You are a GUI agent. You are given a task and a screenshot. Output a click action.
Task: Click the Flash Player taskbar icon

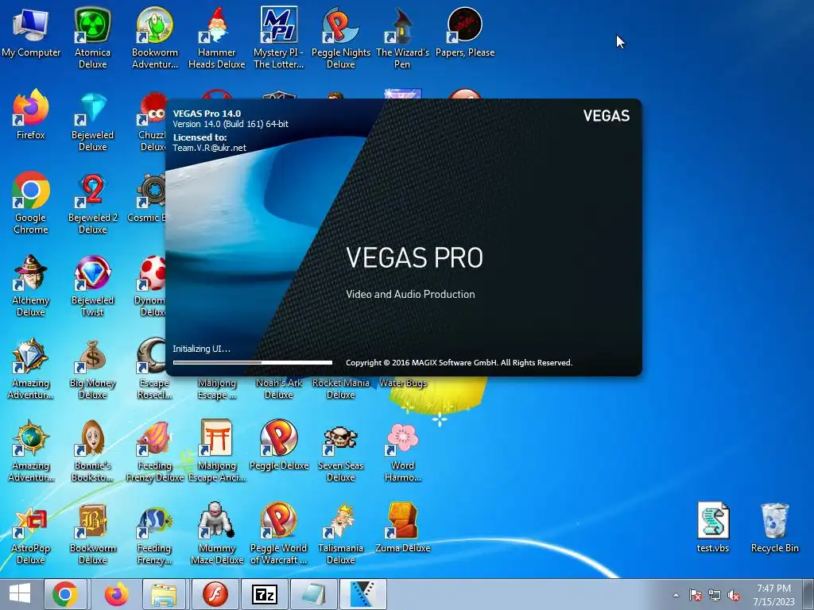(x=215, y=594)
